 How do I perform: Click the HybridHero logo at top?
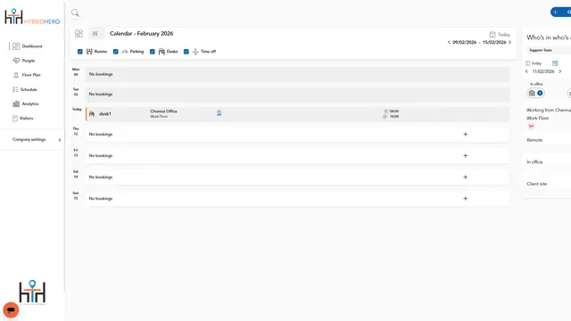point(32,17)
